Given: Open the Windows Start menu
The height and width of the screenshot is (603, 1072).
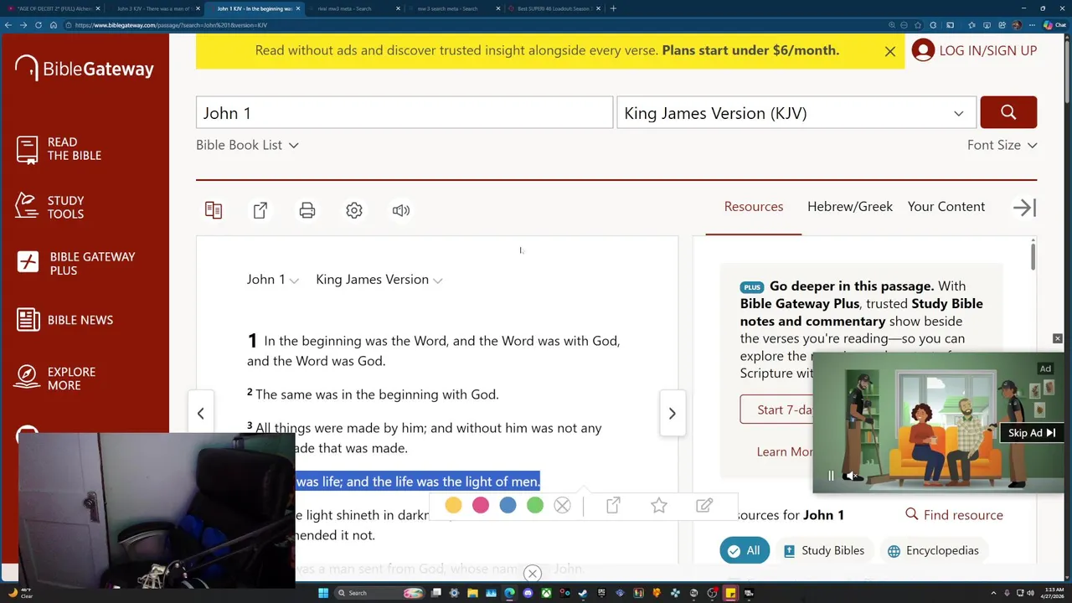Looking at the screenshot, I should (323, 593).
